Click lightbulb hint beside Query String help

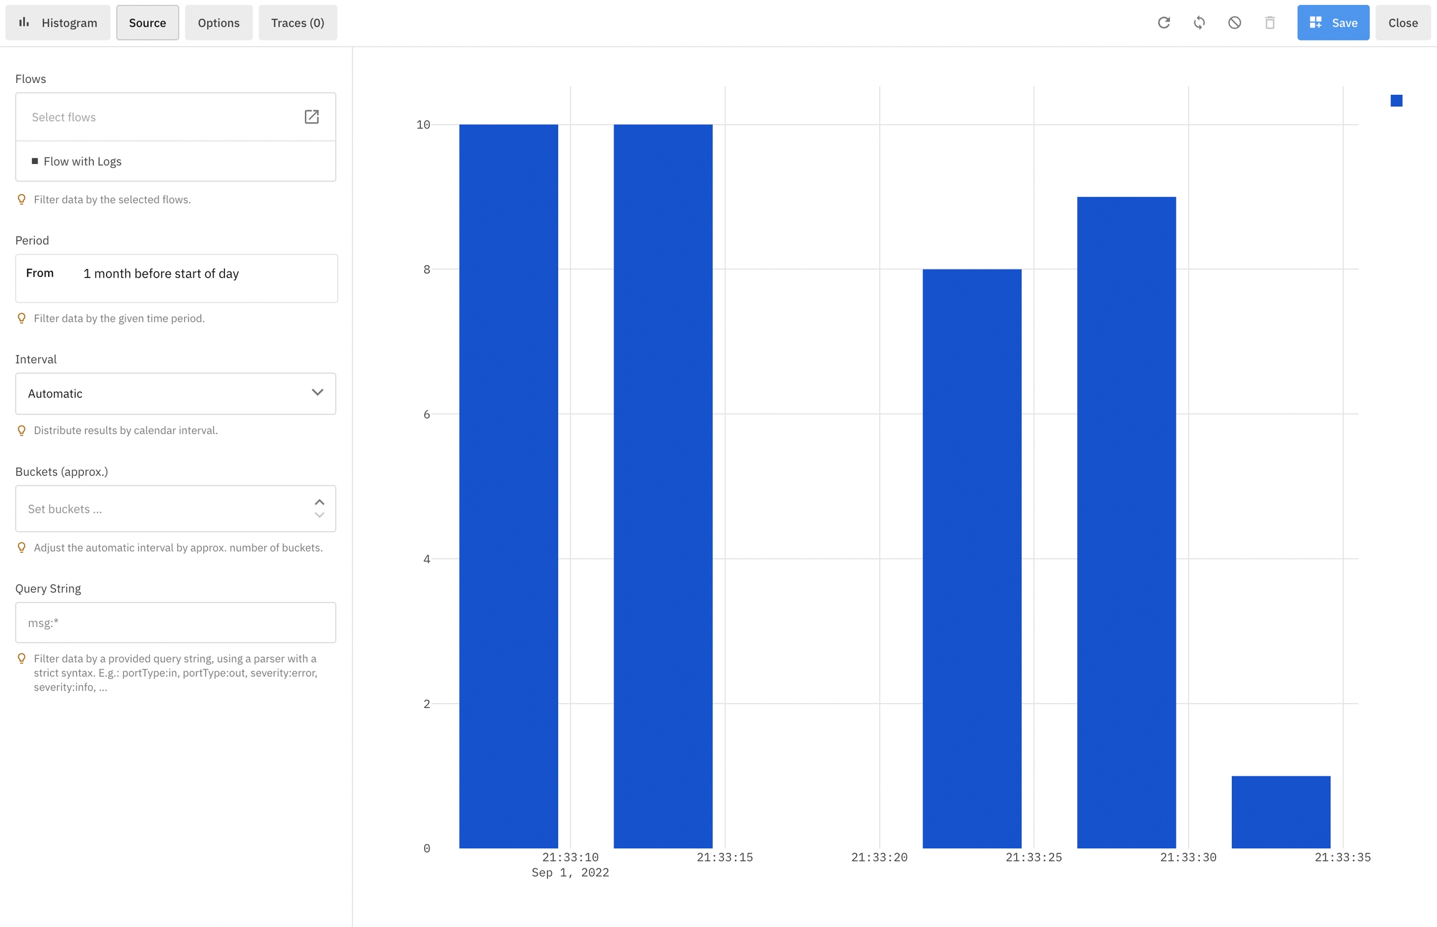[x=22, y=659]
